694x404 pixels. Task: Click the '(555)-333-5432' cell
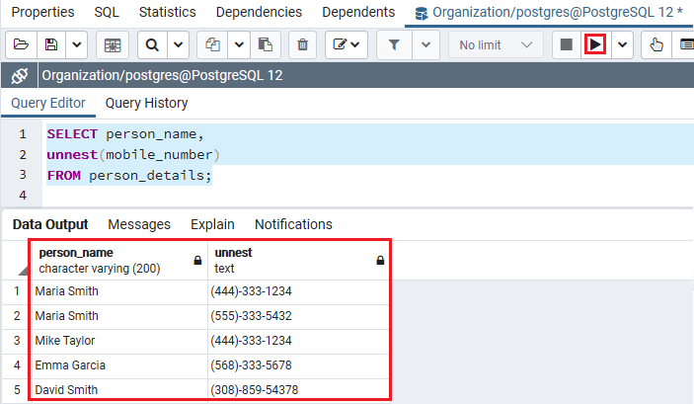point(299,316)
